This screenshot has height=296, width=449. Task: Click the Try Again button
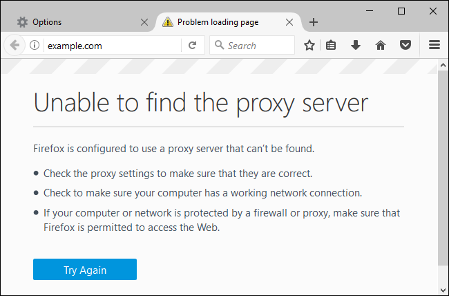click(x=85, y=269)
